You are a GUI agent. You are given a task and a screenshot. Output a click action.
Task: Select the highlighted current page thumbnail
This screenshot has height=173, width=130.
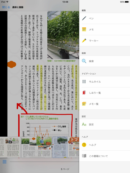click(x=60, y=147)
